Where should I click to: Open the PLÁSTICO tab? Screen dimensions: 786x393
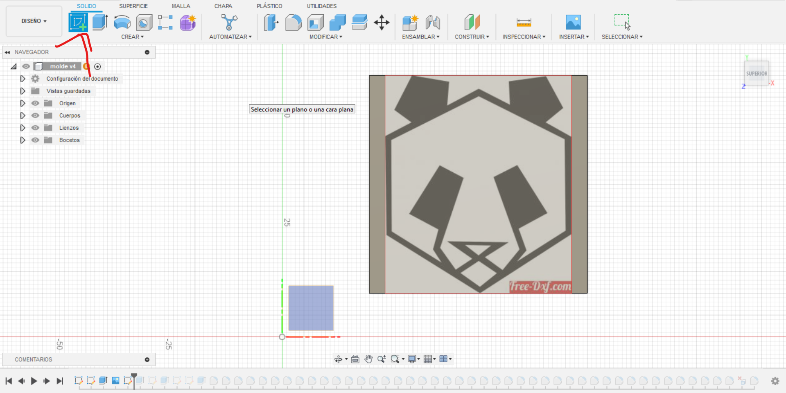coord(269,6)
